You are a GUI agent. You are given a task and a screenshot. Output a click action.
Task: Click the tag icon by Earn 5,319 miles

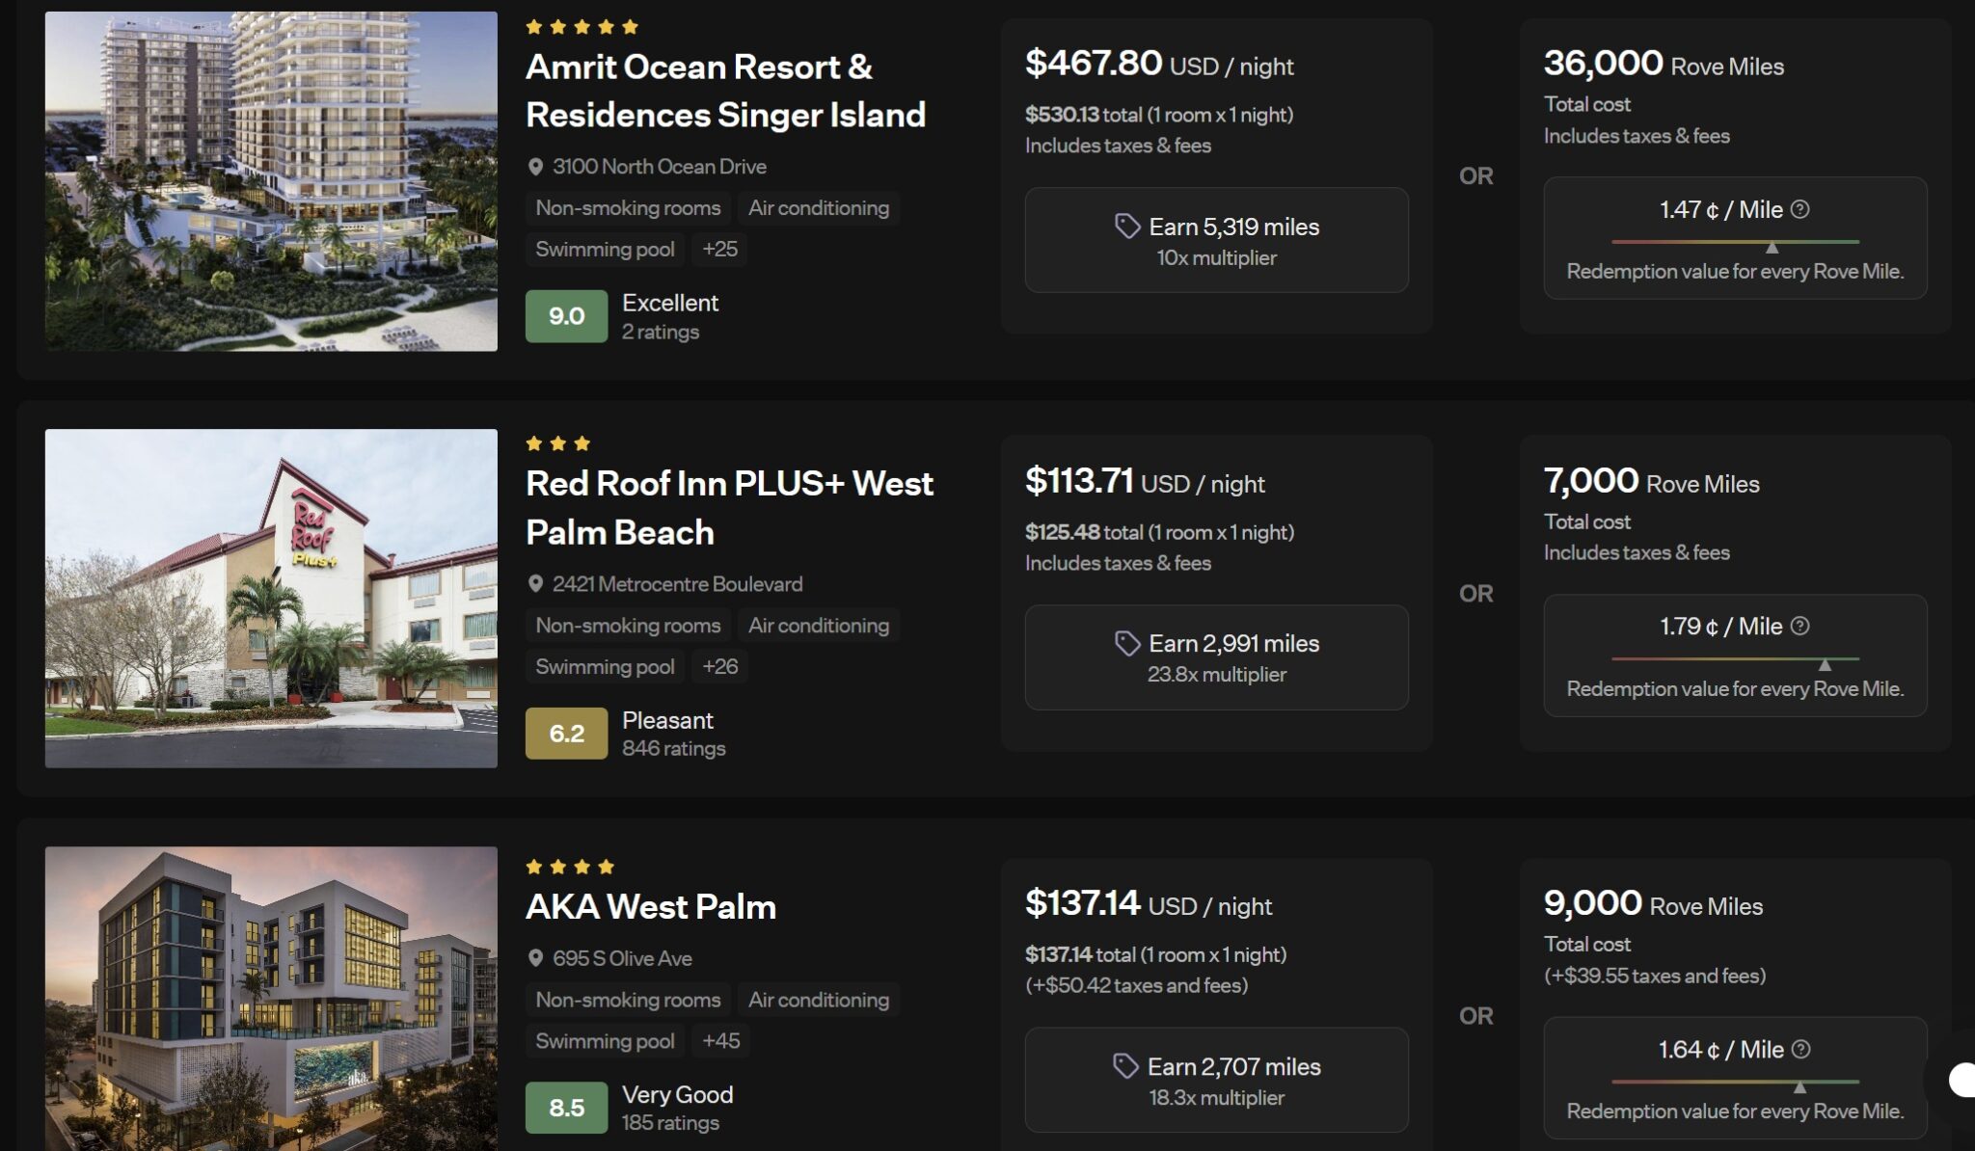click(x=1126, y=227)
